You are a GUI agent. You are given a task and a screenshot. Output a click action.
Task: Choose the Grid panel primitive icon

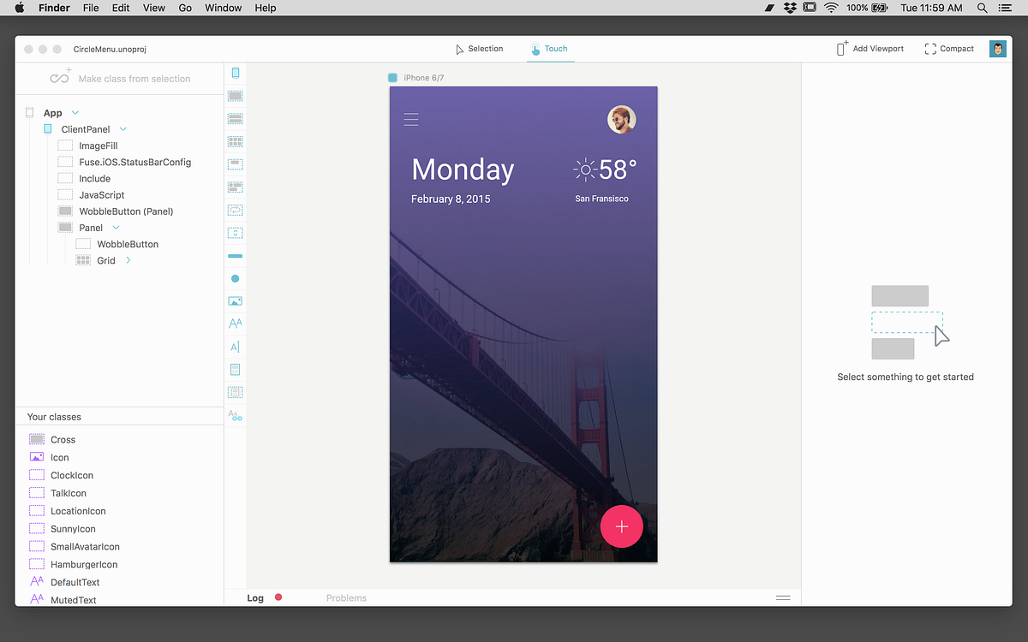click(235, 141)
